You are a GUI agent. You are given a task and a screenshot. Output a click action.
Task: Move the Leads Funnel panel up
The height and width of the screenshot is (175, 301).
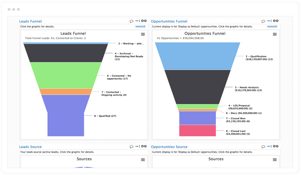point(145,21)
